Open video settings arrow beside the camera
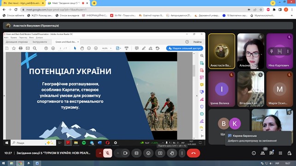The width and height of the screenshot is (296, 166). tap(118, 153)
